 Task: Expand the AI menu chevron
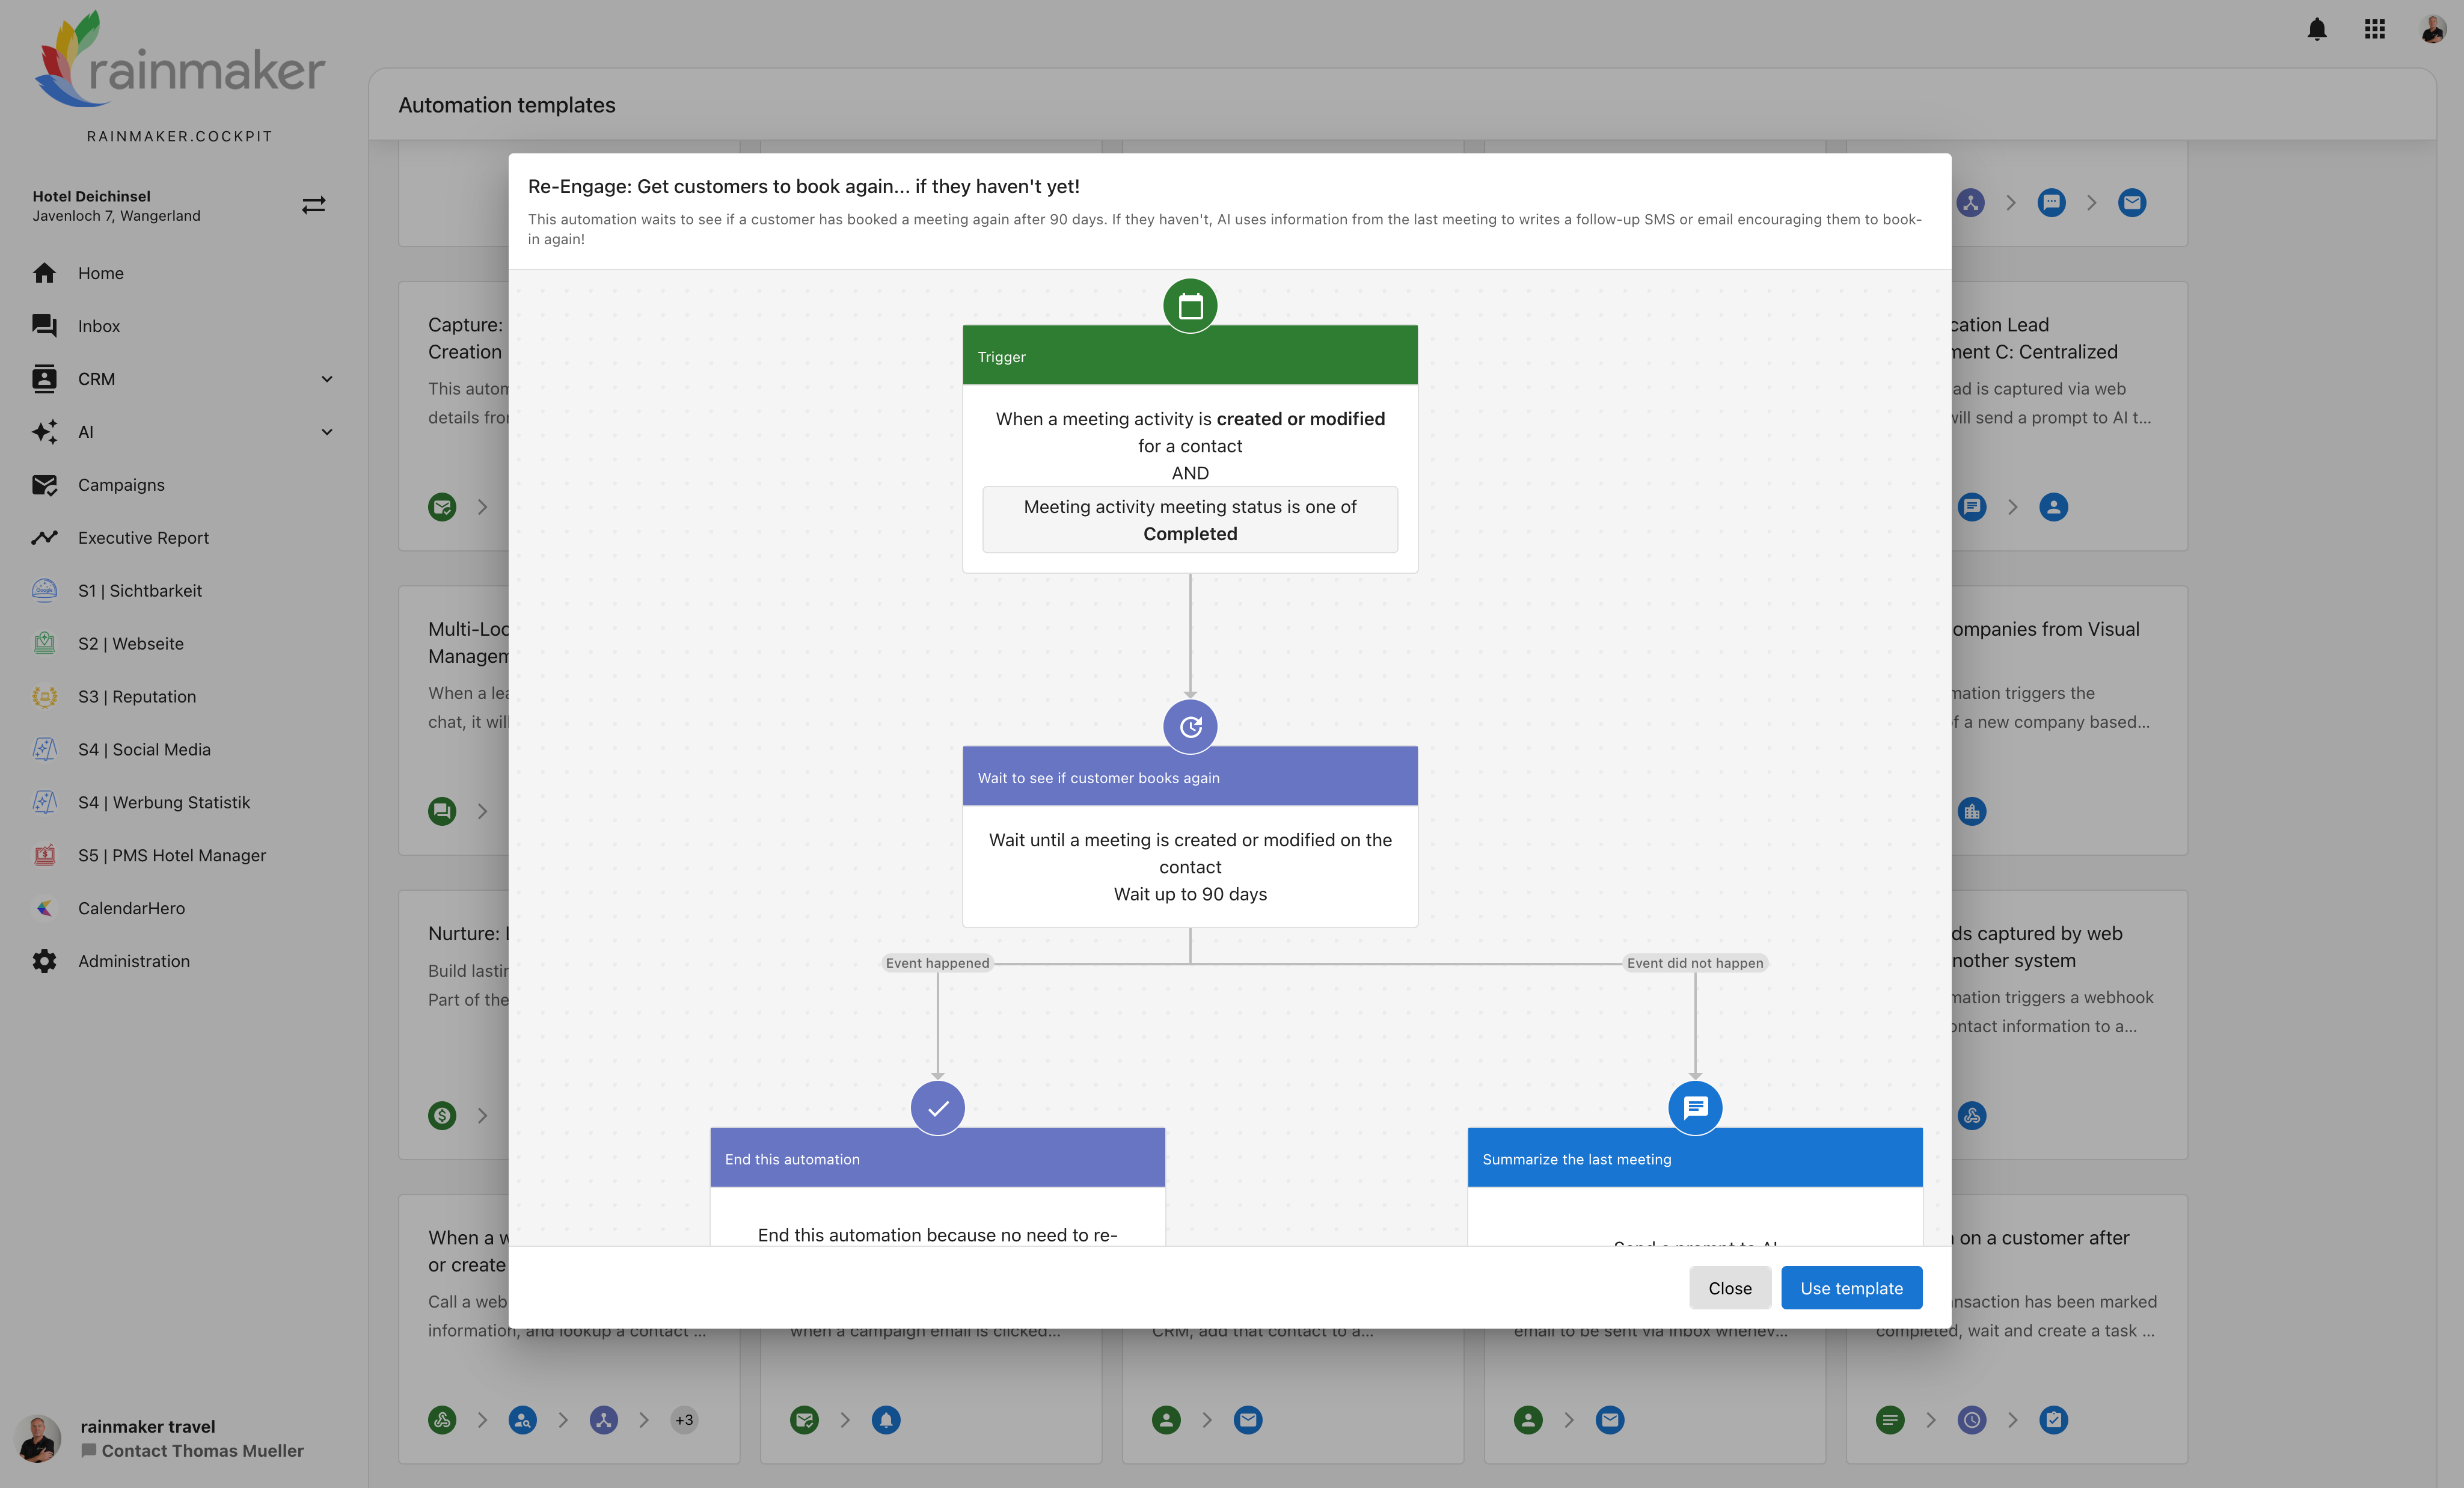327,432
